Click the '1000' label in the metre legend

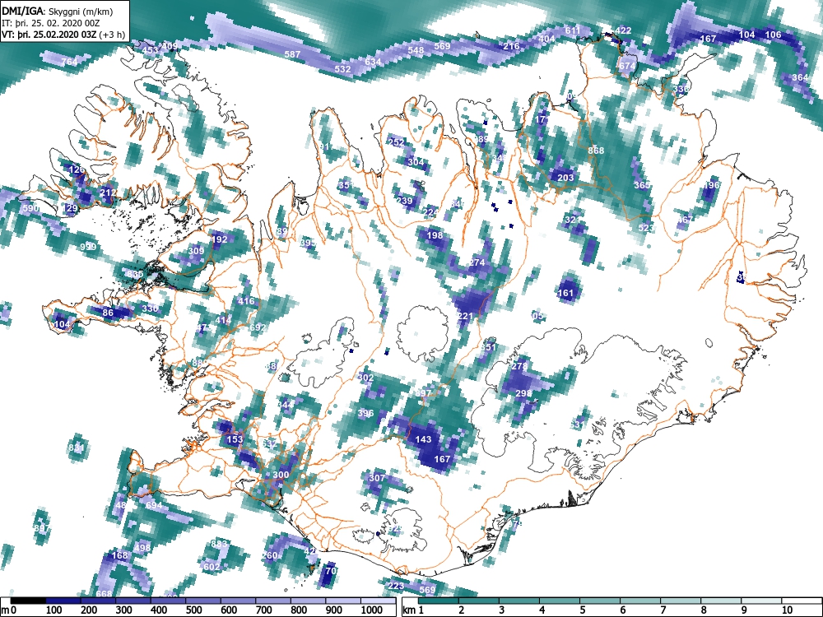[371, 610]
